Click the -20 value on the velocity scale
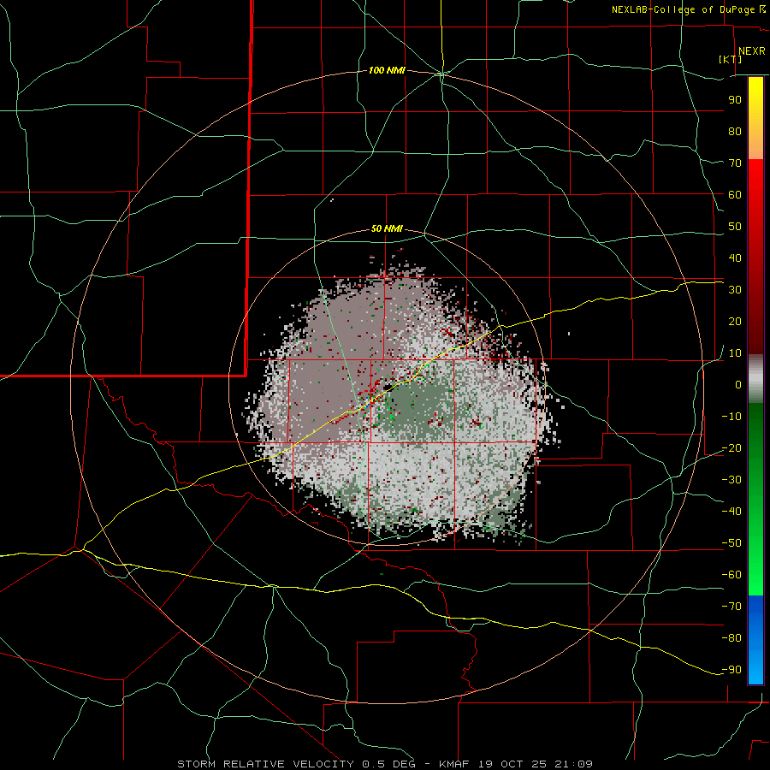 pyautogui.click(x=731, y=447)
